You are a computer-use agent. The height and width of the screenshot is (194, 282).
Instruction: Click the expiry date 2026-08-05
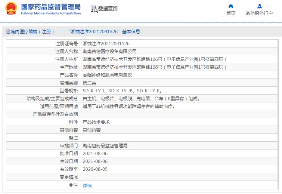tap(95, 169)
